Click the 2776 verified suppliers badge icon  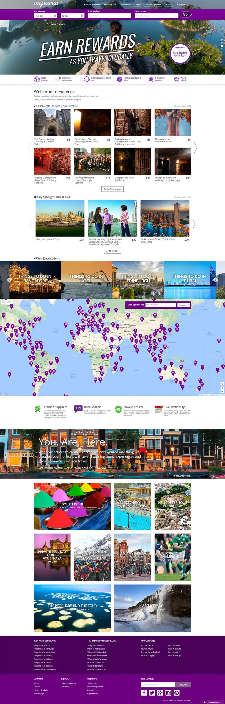(151, 79)
